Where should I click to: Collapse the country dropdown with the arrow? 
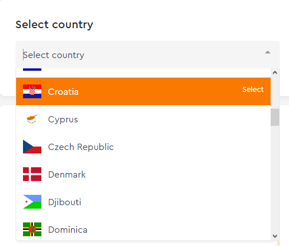coord(268,52)
